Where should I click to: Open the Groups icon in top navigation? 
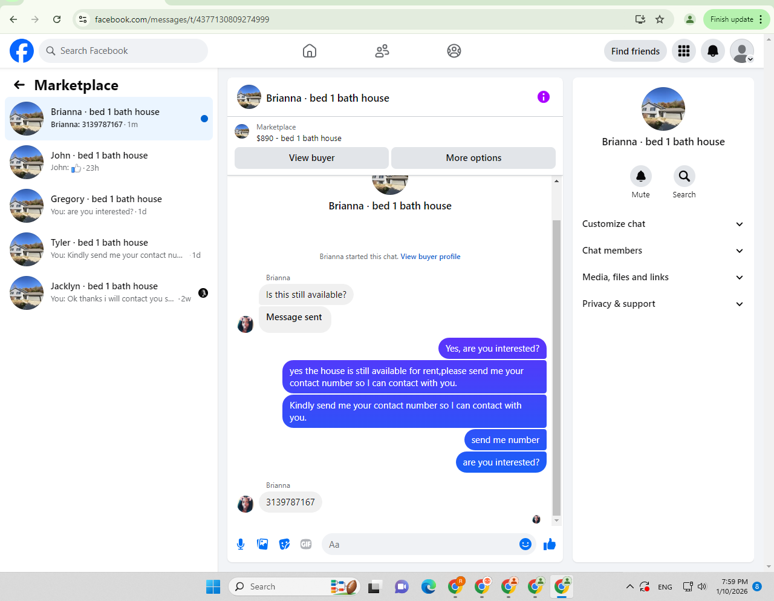pos(454,51)
